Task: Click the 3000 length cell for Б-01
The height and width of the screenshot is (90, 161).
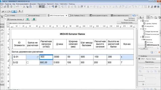Action: [x=60, y=57]
